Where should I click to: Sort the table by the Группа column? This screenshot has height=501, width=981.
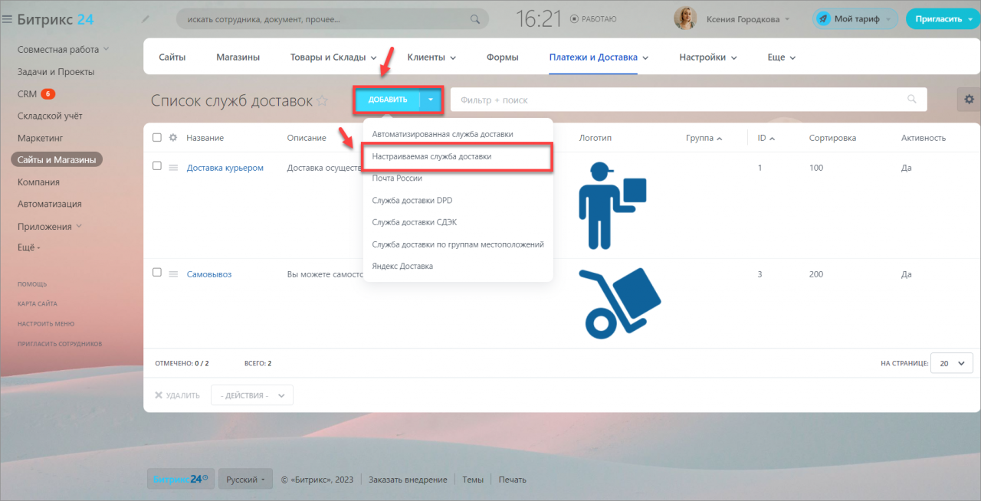pos(704,138)
